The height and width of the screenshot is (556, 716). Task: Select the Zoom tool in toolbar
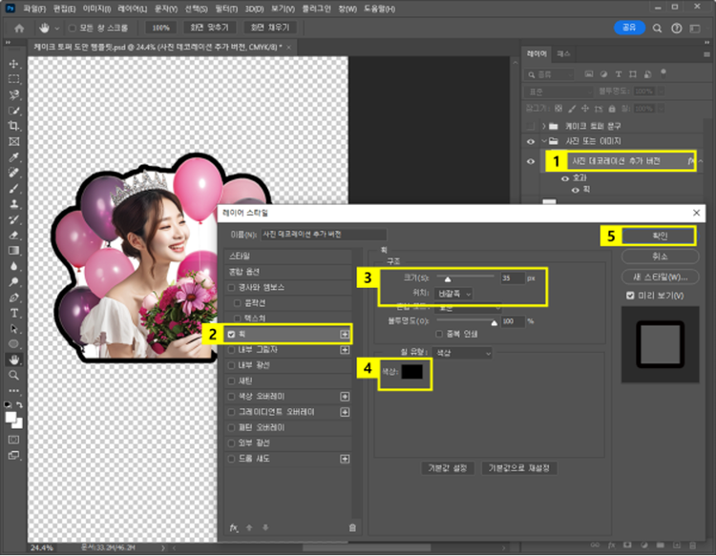[x=13, y=376]
